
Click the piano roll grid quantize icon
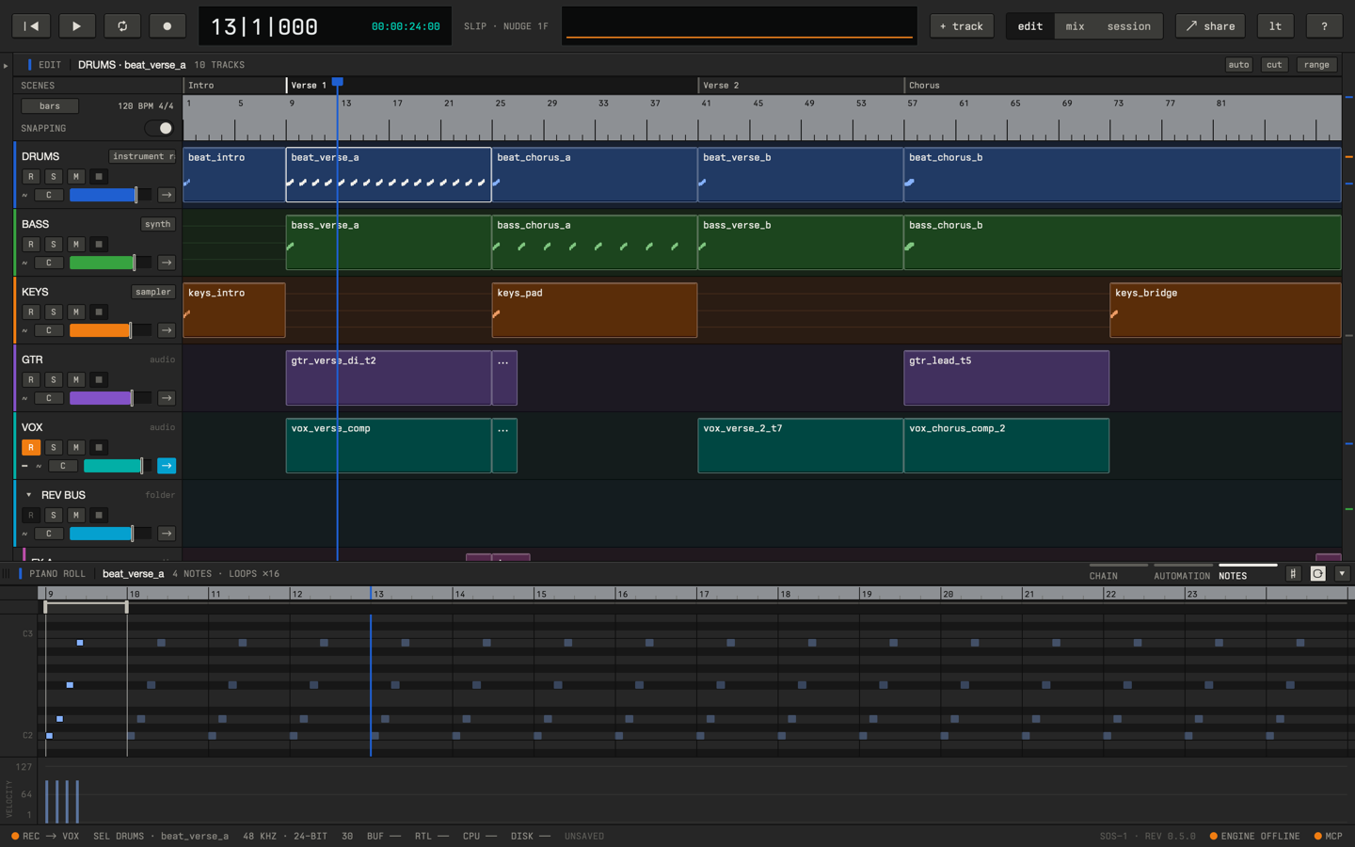click(1293, 574)
